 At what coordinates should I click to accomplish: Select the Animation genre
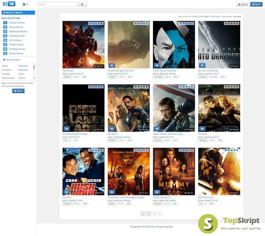pos(7,70)
